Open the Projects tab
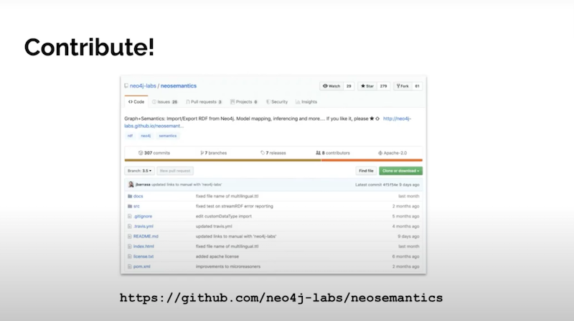This screenshot has width=574, height=321. point(244,102)
